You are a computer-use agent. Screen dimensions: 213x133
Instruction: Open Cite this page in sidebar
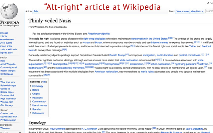click(7, 105)
